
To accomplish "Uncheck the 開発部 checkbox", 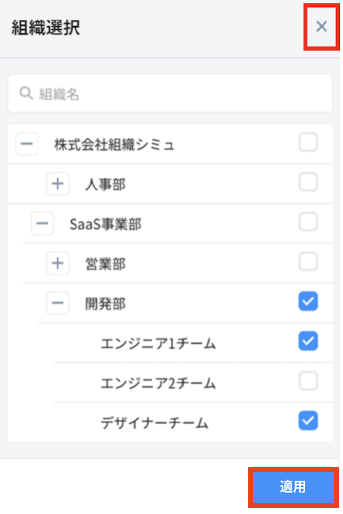I will click(307, 301).
